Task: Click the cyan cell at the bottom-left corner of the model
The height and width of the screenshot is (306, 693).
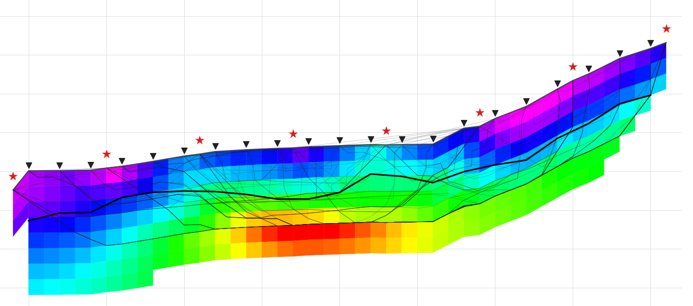Action: click(x=36, y=287)
